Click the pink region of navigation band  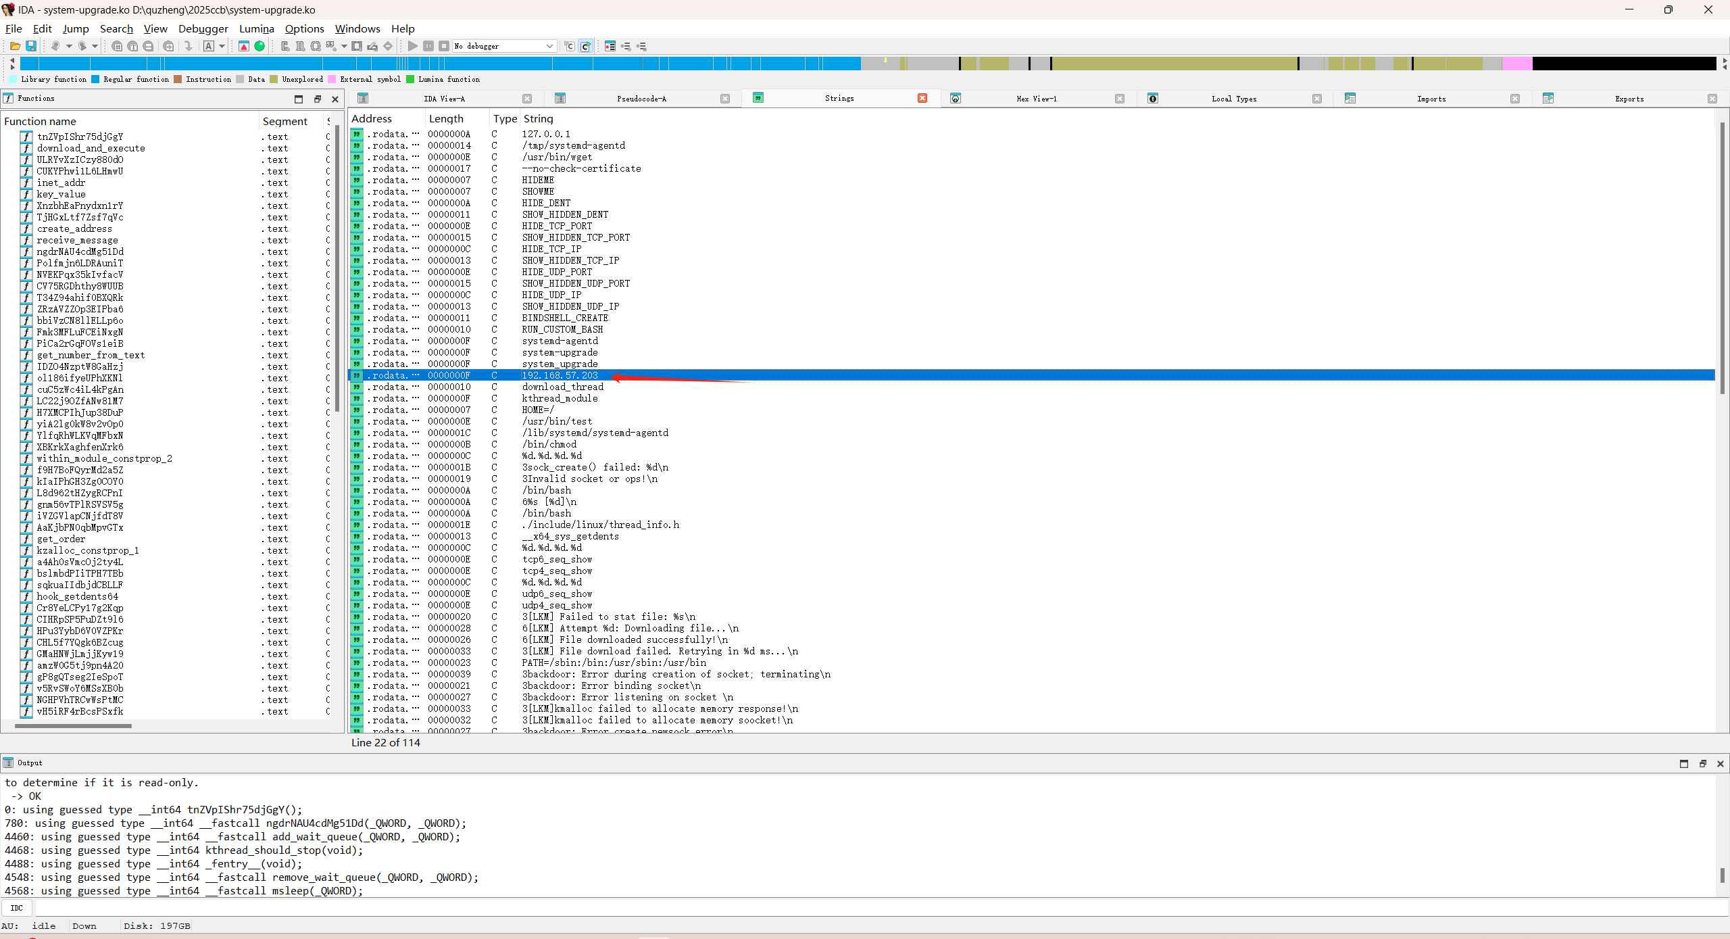pos(1517,64)
